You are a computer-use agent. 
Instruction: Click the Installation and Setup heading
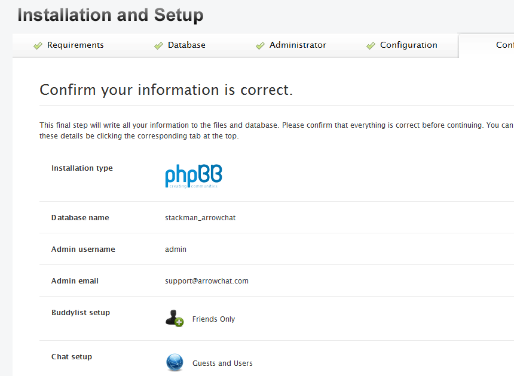click(x=111, y=15)
